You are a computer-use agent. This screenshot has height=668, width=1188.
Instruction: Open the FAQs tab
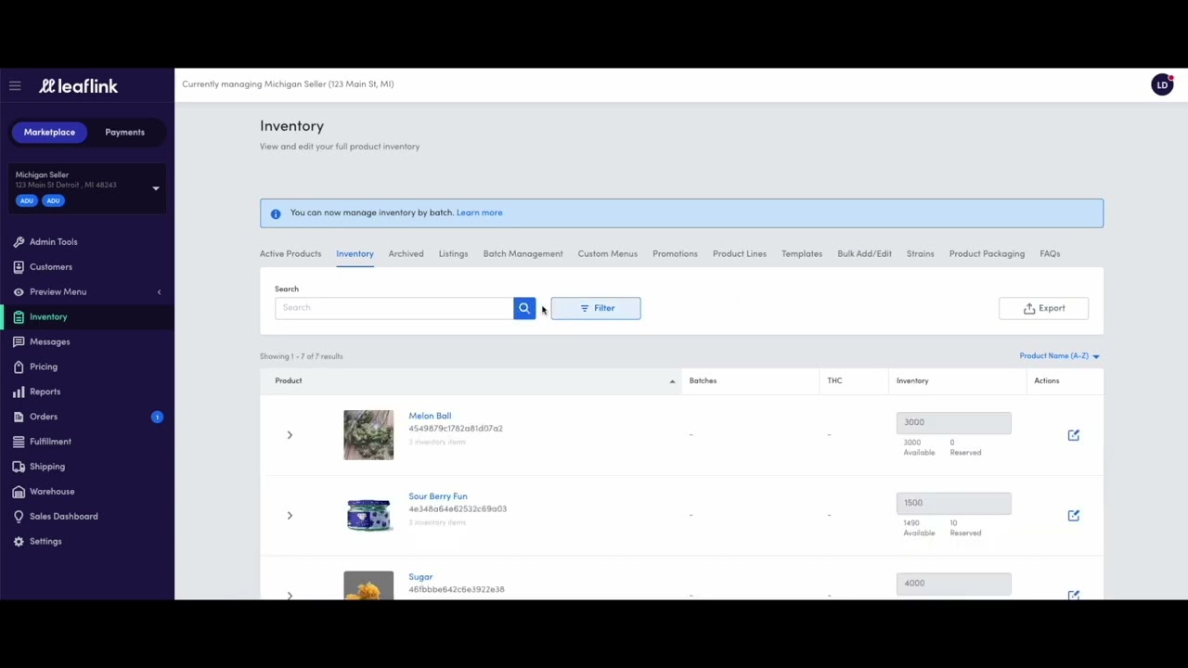[x=1050, y=254]
